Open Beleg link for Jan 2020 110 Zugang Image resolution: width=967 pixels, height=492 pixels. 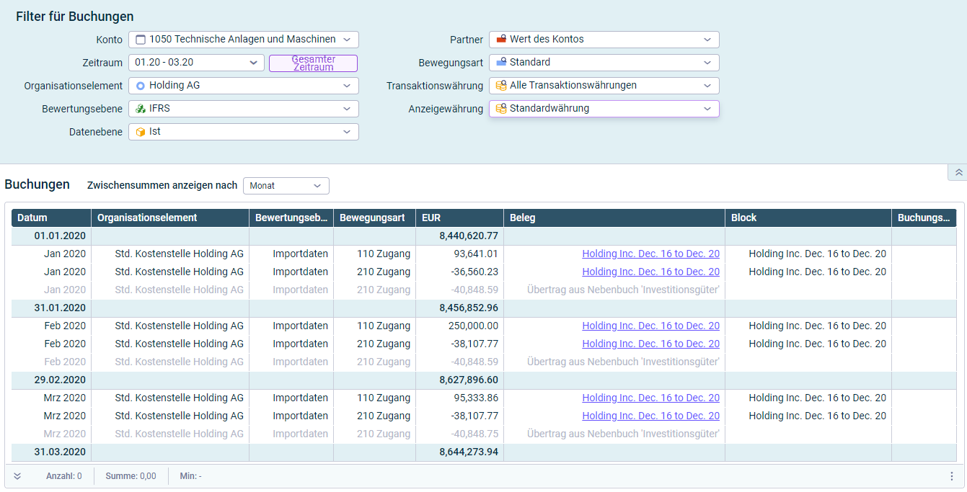click(x=650, y=254)
